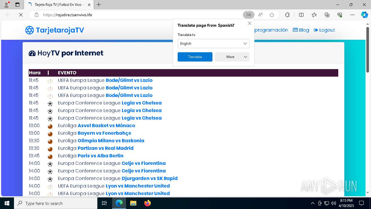
Task: Click basketball icon beside Asvel Basket row
Action: (x=50, y=126)
